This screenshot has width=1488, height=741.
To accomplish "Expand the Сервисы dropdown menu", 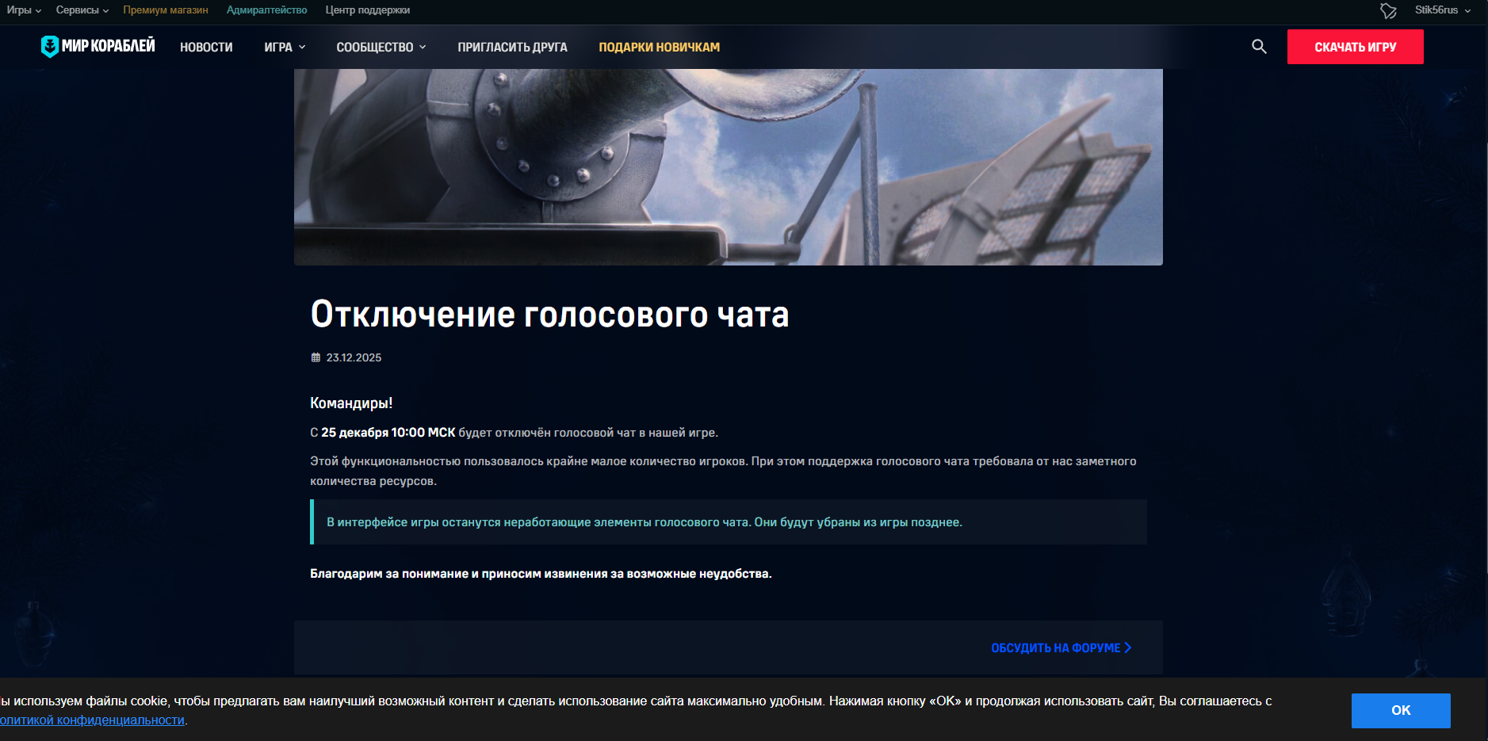I will [x=82, y=10].
